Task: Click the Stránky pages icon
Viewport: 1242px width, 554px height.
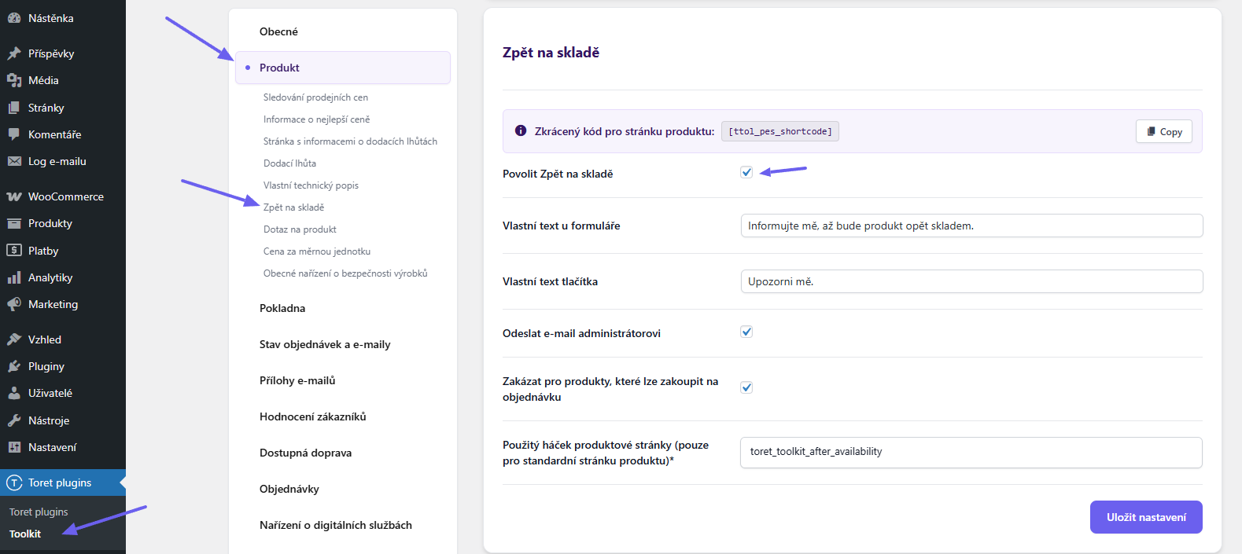Action: 14,108
